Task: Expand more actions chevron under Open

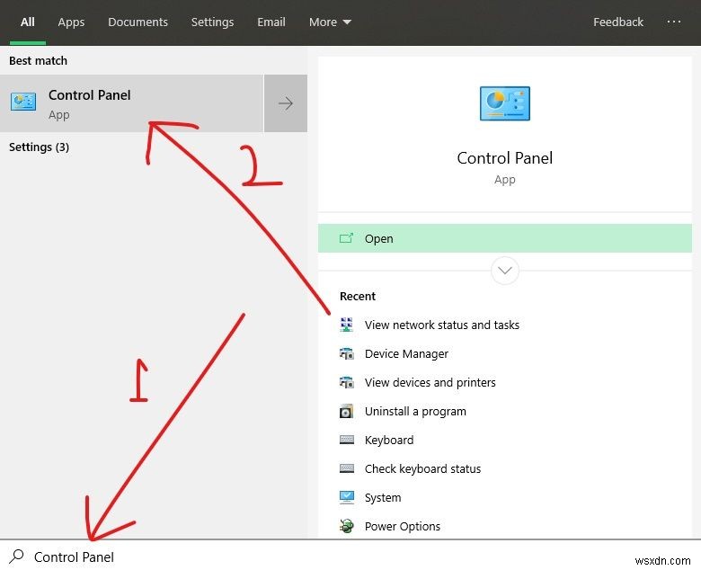Action: click(505, 270)
